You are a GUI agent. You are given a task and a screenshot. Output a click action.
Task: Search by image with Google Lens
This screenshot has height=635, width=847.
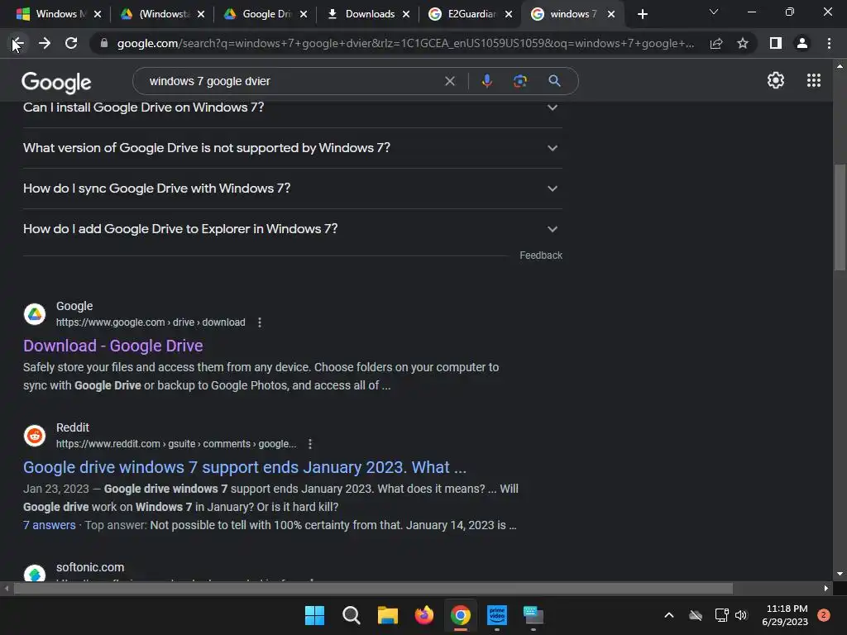[x=520, y=81]
